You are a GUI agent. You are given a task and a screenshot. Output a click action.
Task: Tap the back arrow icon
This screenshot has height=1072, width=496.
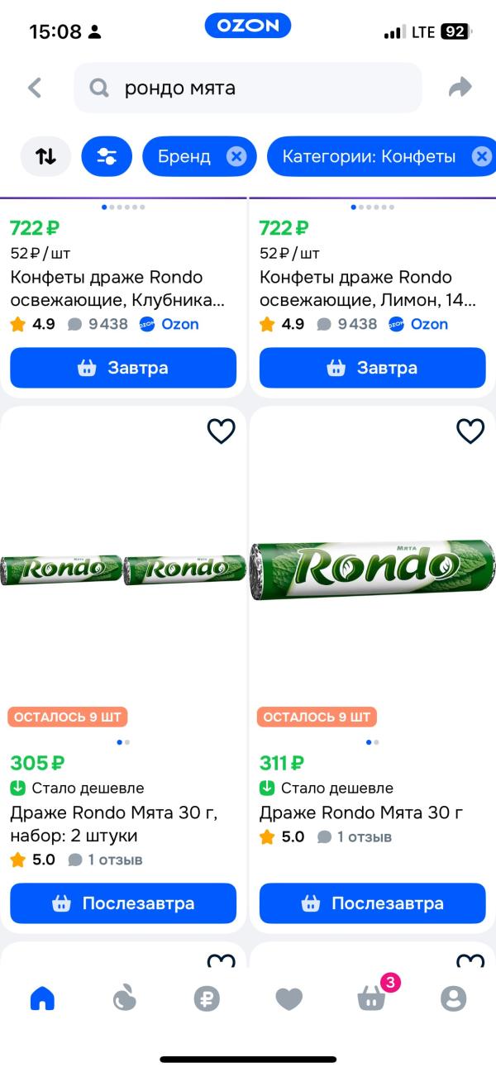(x=35, y=88)
